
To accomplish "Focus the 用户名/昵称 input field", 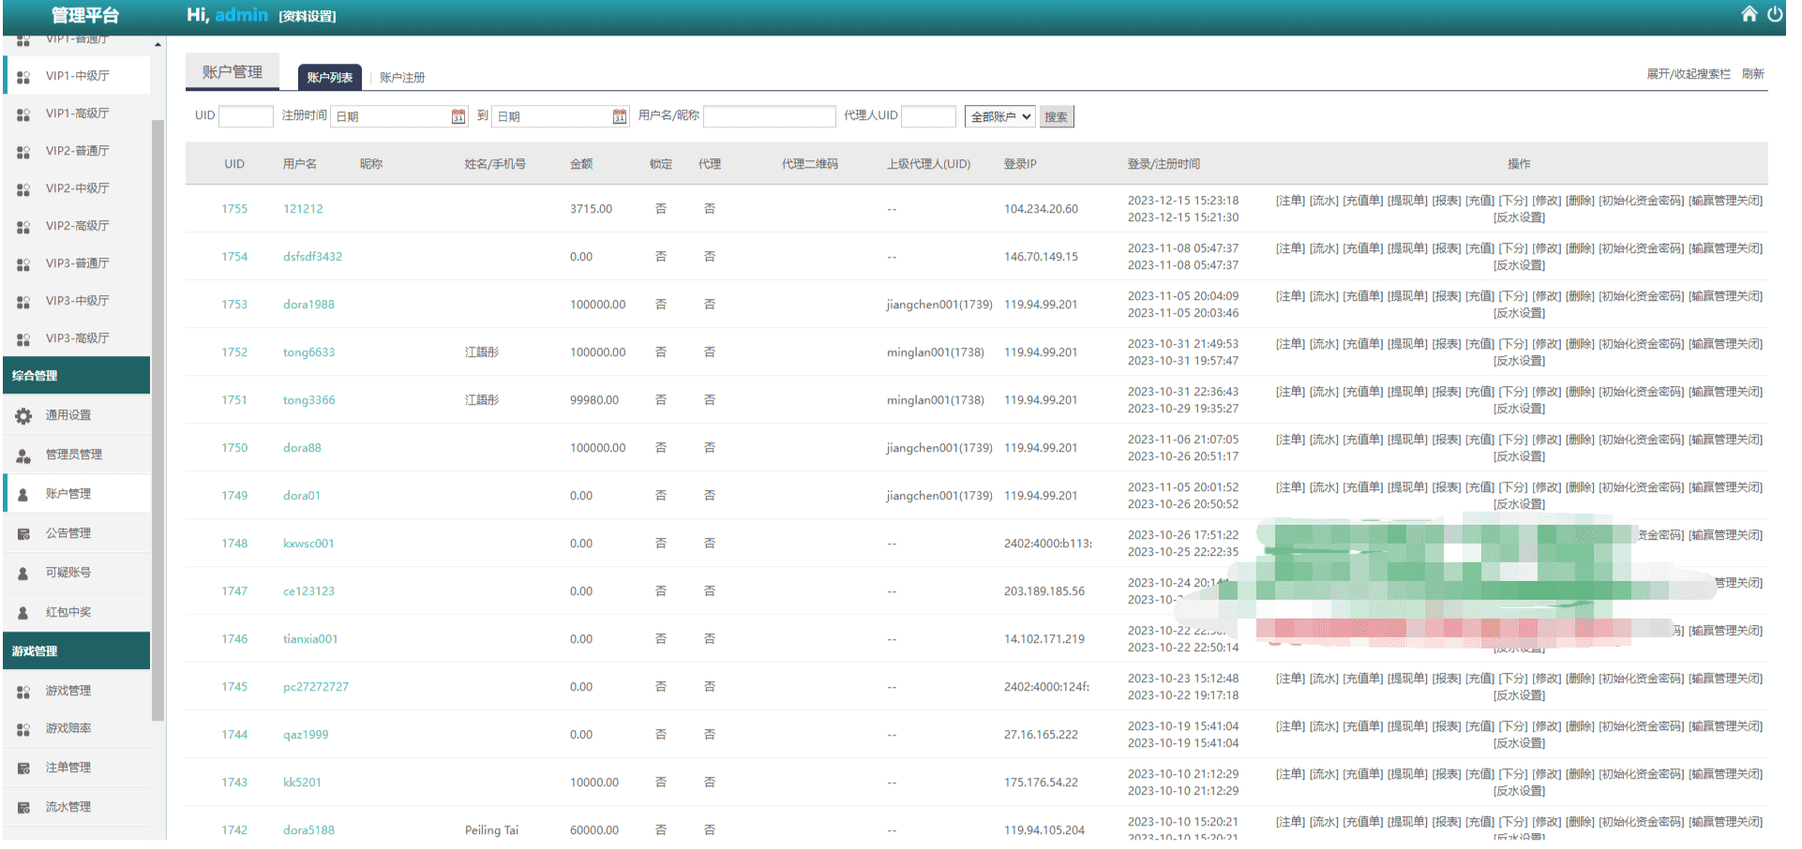I will pyautogui.click(x=769, y=116).
